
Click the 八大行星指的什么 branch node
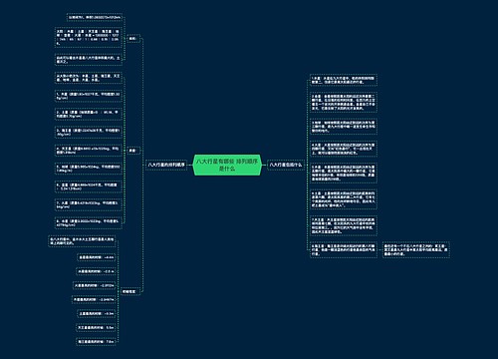tap(286, 165)
